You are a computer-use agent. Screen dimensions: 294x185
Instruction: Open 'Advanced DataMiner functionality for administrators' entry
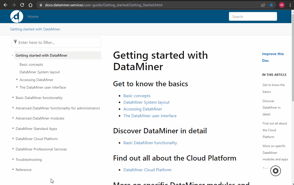58,108
